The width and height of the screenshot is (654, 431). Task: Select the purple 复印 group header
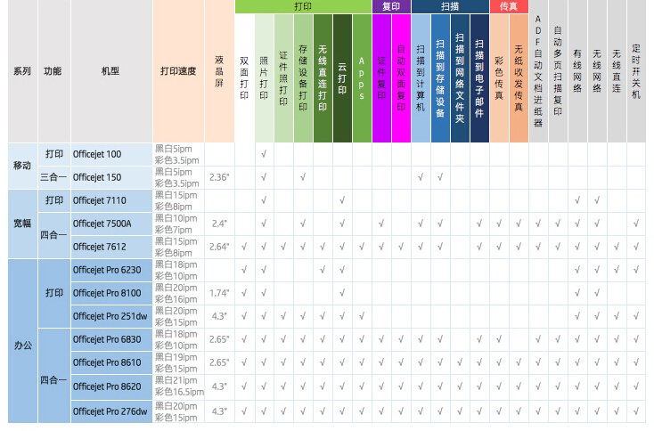coord(391,6)
